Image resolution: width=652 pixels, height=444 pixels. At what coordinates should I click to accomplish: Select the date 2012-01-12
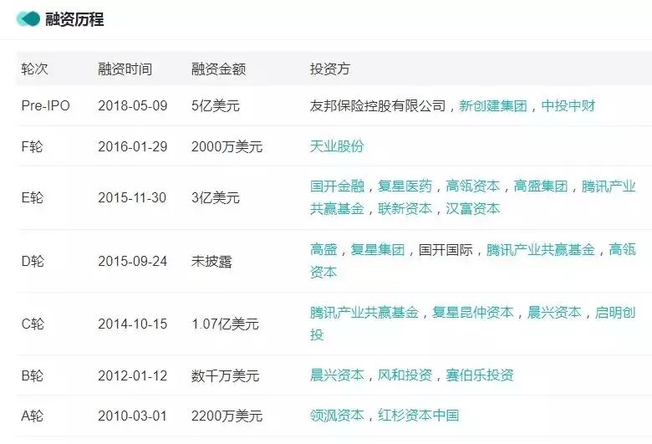pyautogui.click(x=133, y=375)
